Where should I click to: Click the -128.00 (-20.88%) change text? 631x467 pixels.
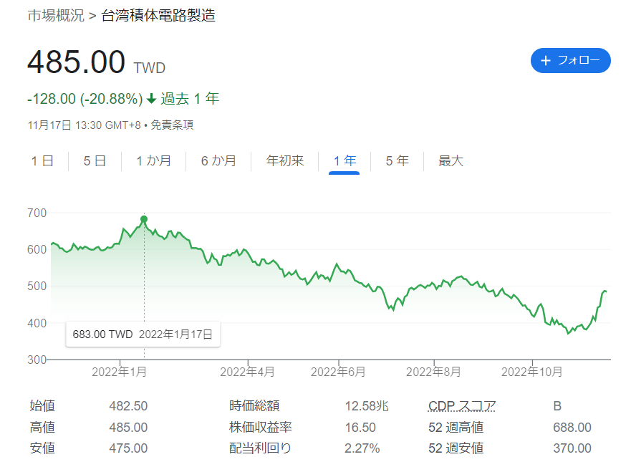tap(85, 99)
